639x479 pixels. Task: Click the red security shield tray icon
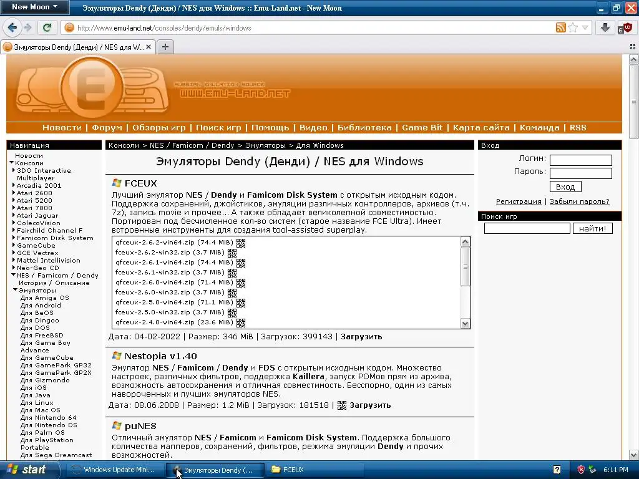pyautogui.click(x=581, y=470)
